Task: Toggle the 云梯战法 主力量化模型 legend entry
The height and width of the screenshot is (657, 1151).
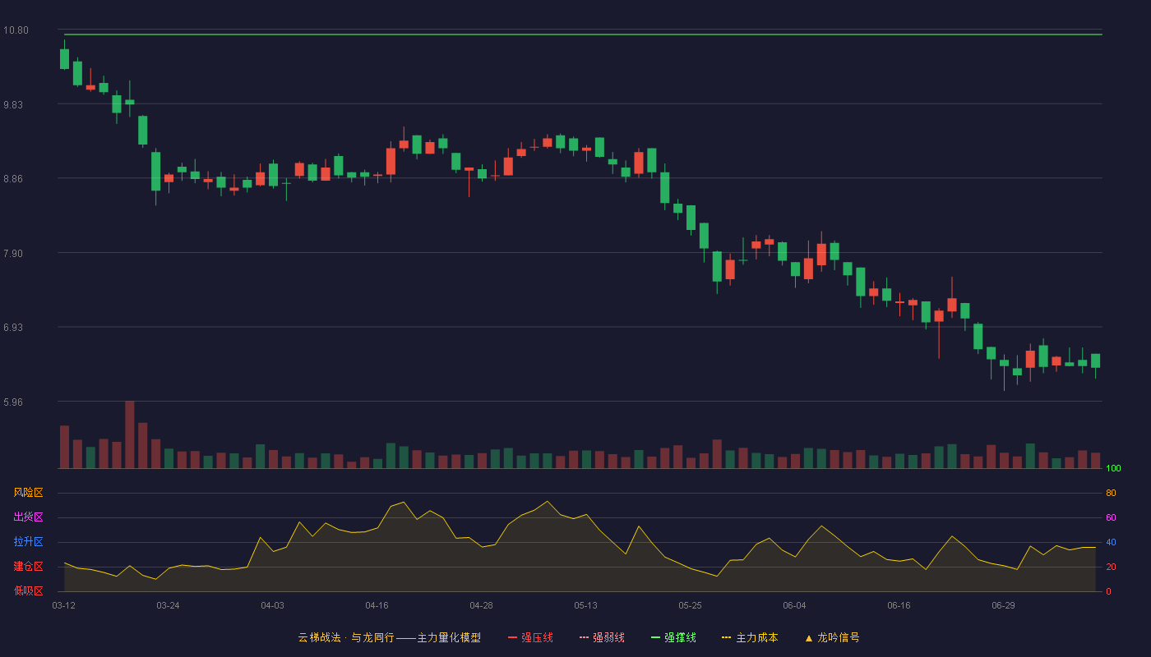Action: [x=390, y=637]
